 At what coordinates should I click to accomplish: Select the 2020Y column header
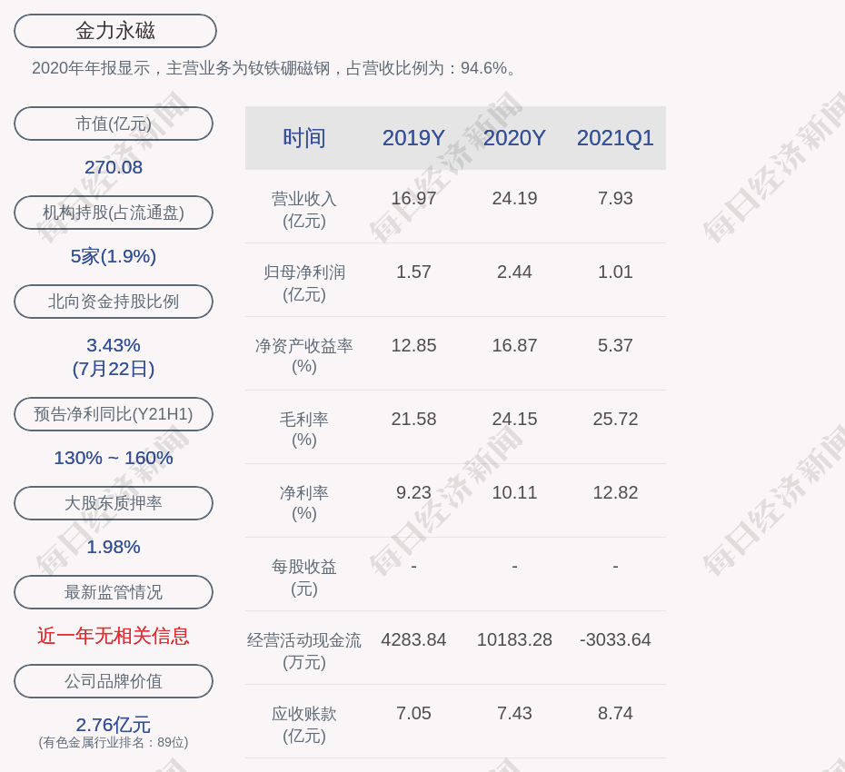pyautogui.click(x=514, y=138)
